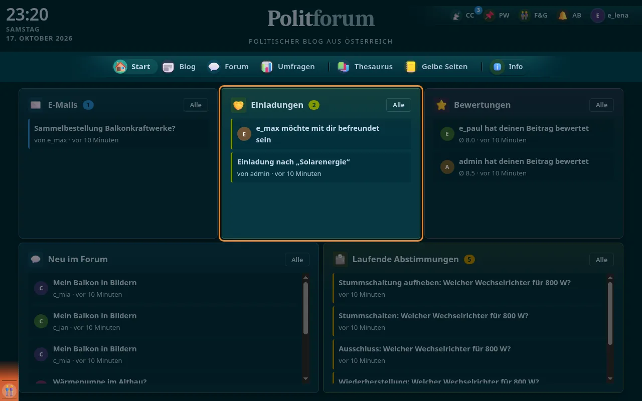
Task: Click the E-Mails envelope icon
Action: coord(36,105)
